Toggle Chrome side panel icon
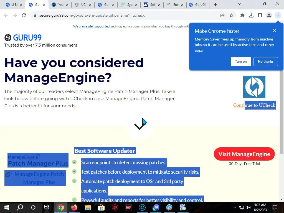The height and width of the screenshot is (213, 284). [260, 16]
